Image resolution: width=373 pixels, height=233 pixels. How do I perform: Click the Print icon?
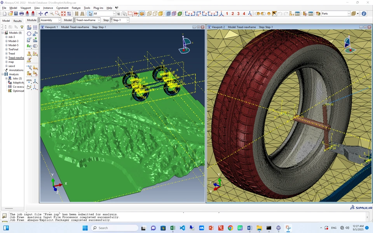pos(21,14)
